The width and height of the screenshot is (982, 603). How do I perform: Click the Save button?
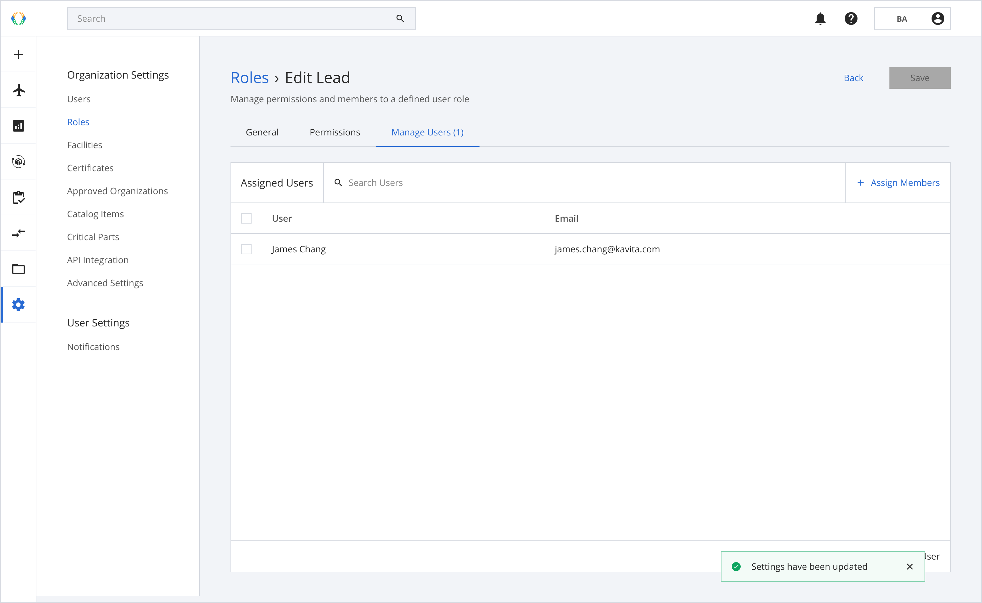click(x=919, y=78)
